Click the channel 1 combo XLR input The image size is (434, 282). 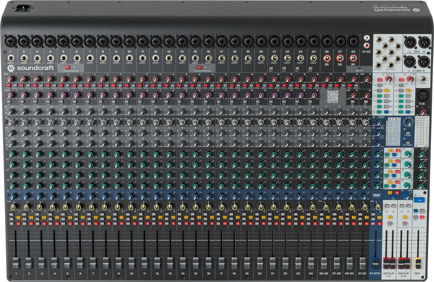(x=11, y=41)
